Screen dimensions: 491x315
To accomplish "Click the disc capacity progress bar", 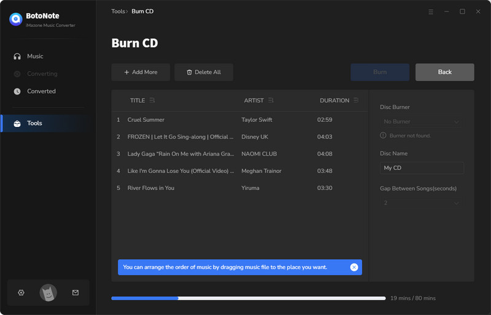I will tap(249, 298).
